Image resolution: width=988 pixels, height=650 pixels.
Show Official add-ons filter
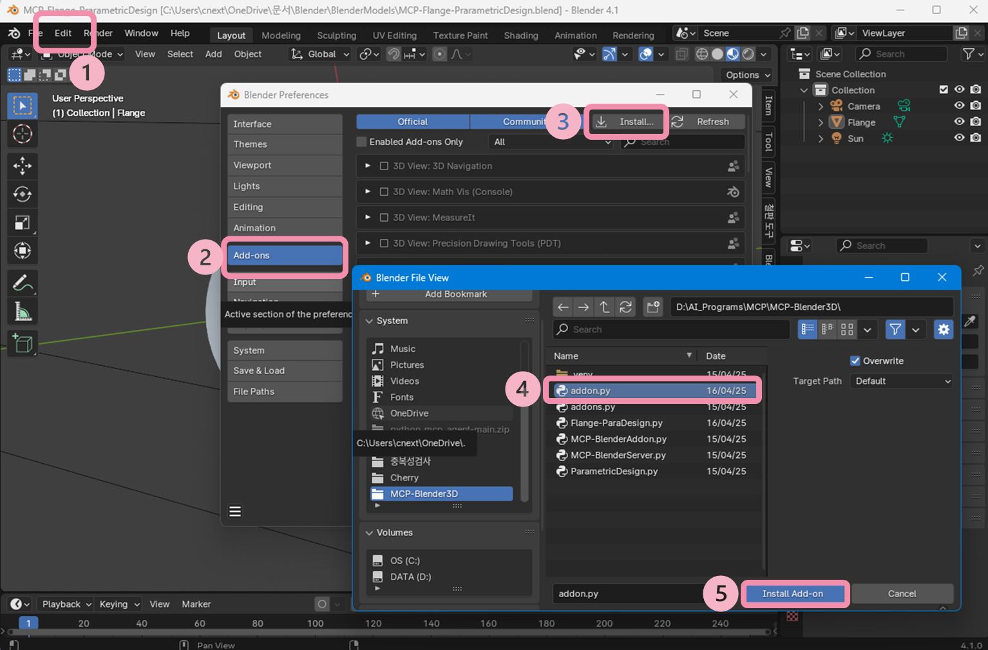(413, 122)
